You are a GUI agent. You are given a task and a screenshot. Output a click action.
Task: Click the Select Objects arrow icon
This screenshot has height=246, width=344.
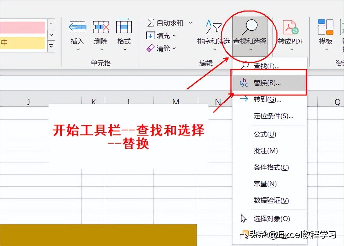point(243,218)
